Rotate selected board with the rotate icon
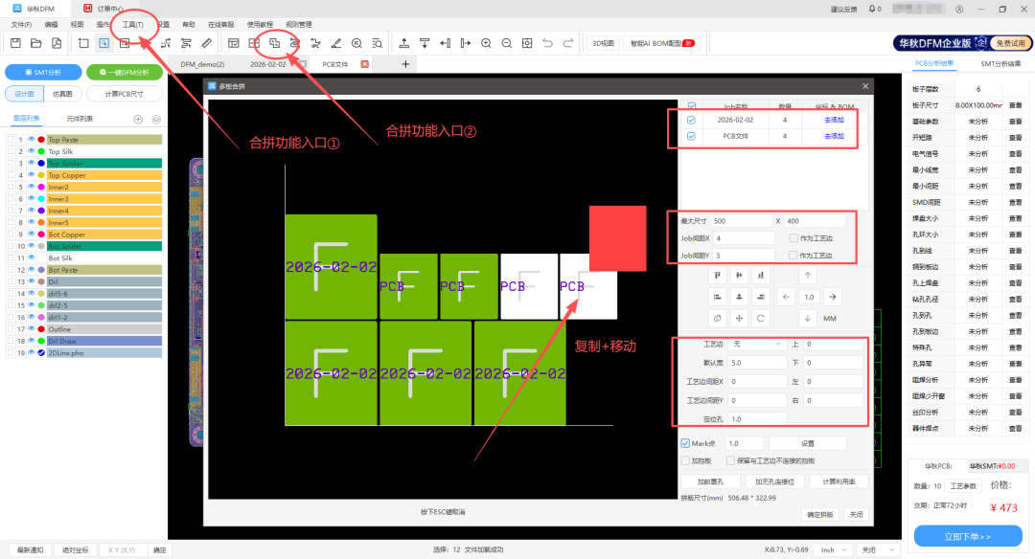 760,318
